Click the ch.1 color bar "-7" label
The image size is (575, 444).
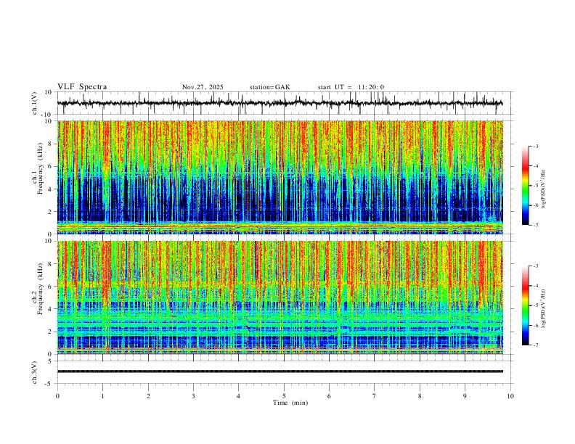coord(536,225)
